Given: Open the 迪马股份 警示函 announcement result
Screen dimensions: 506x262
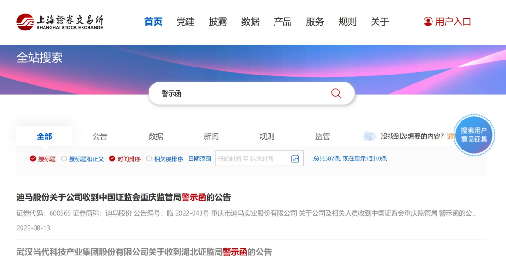Looking at the screenshot, I should click(x=124, y=197).
